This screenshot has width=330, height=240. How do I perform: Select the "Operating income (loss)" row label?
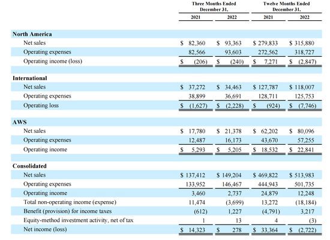[x=53, y=61]
